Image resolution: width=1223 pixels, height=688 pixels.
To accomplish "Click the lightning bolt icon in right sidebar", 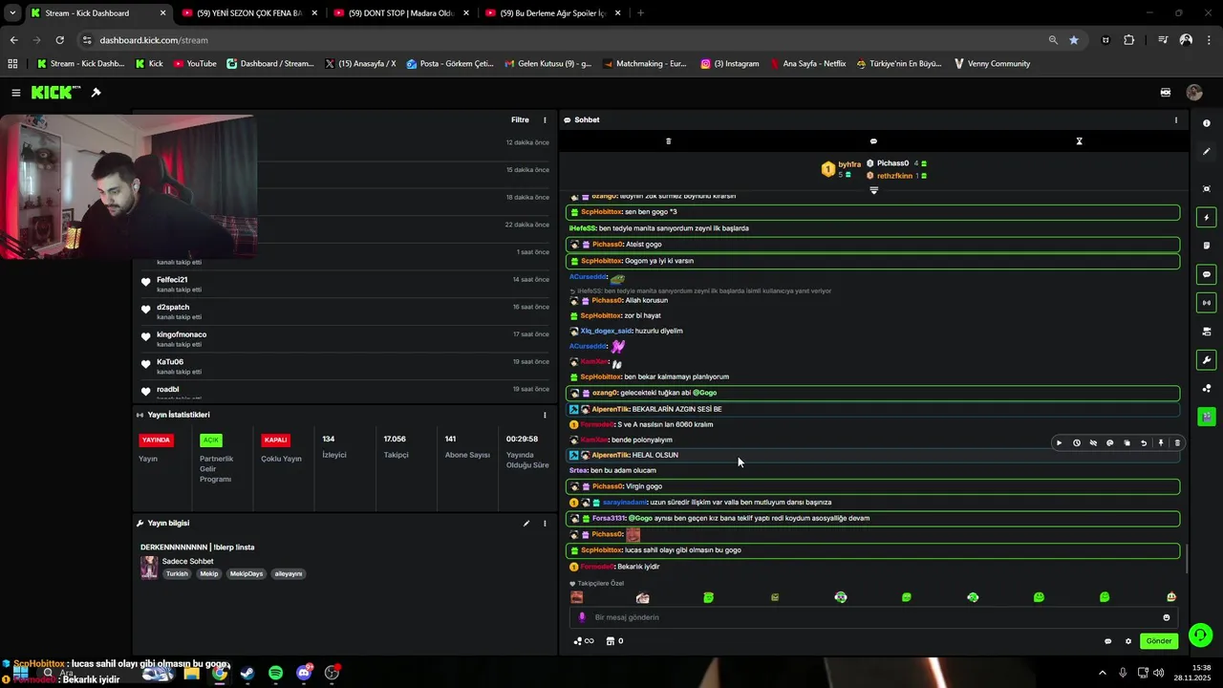I will 1207,218.
